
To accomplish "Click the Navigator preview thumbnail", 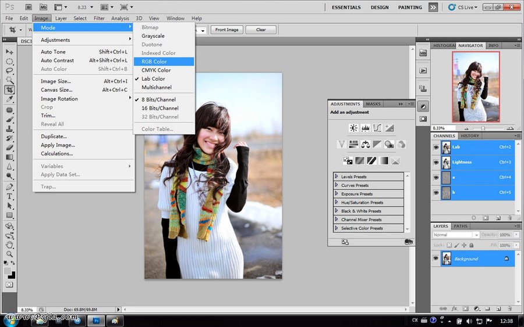I will coord(476,87).
